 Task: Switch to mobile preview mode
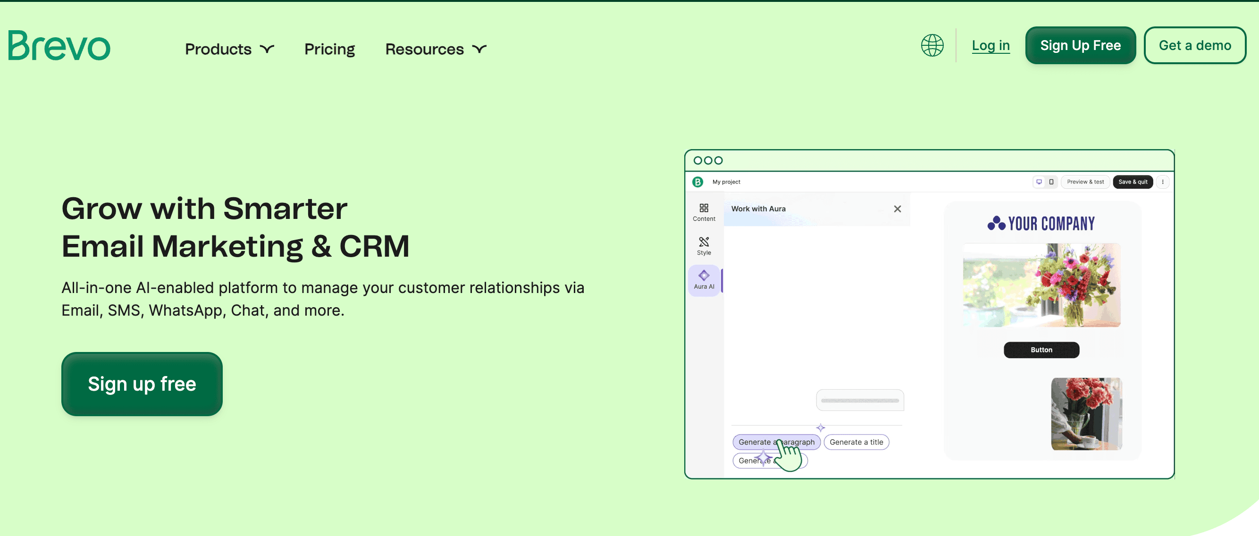tap(1051, 182)
